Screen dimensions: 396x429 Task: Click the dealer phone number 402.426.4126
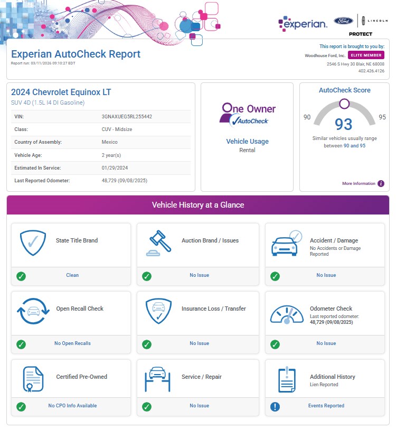click(371, 71)
